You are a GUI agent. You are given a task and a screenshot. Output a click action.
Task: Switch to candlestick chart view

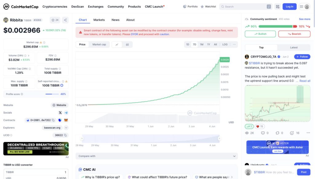(x=127, y=44)
